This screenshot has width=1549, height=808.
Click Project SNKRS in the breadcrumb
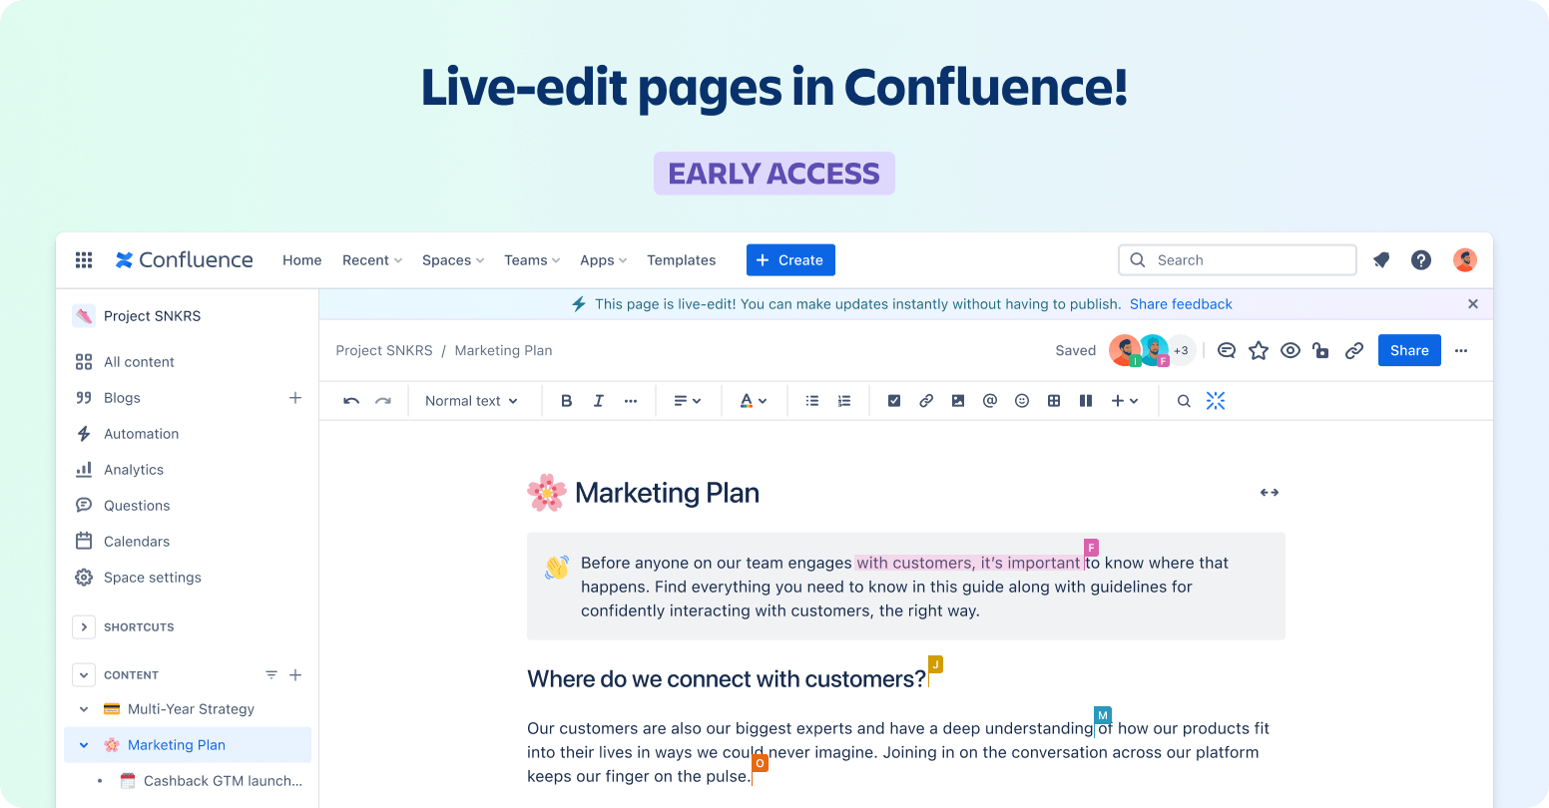coord(384,351)
